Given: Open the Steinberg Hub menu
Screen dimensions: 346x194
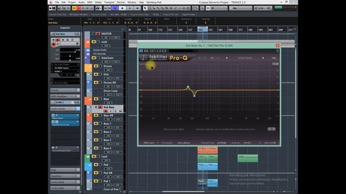Looking at the screenshot, I should (x=154, y=2).
